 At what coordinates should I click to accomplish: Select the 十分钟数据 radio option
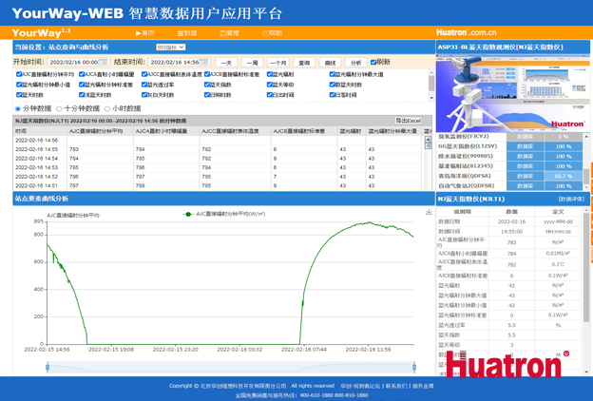[61, 108]
